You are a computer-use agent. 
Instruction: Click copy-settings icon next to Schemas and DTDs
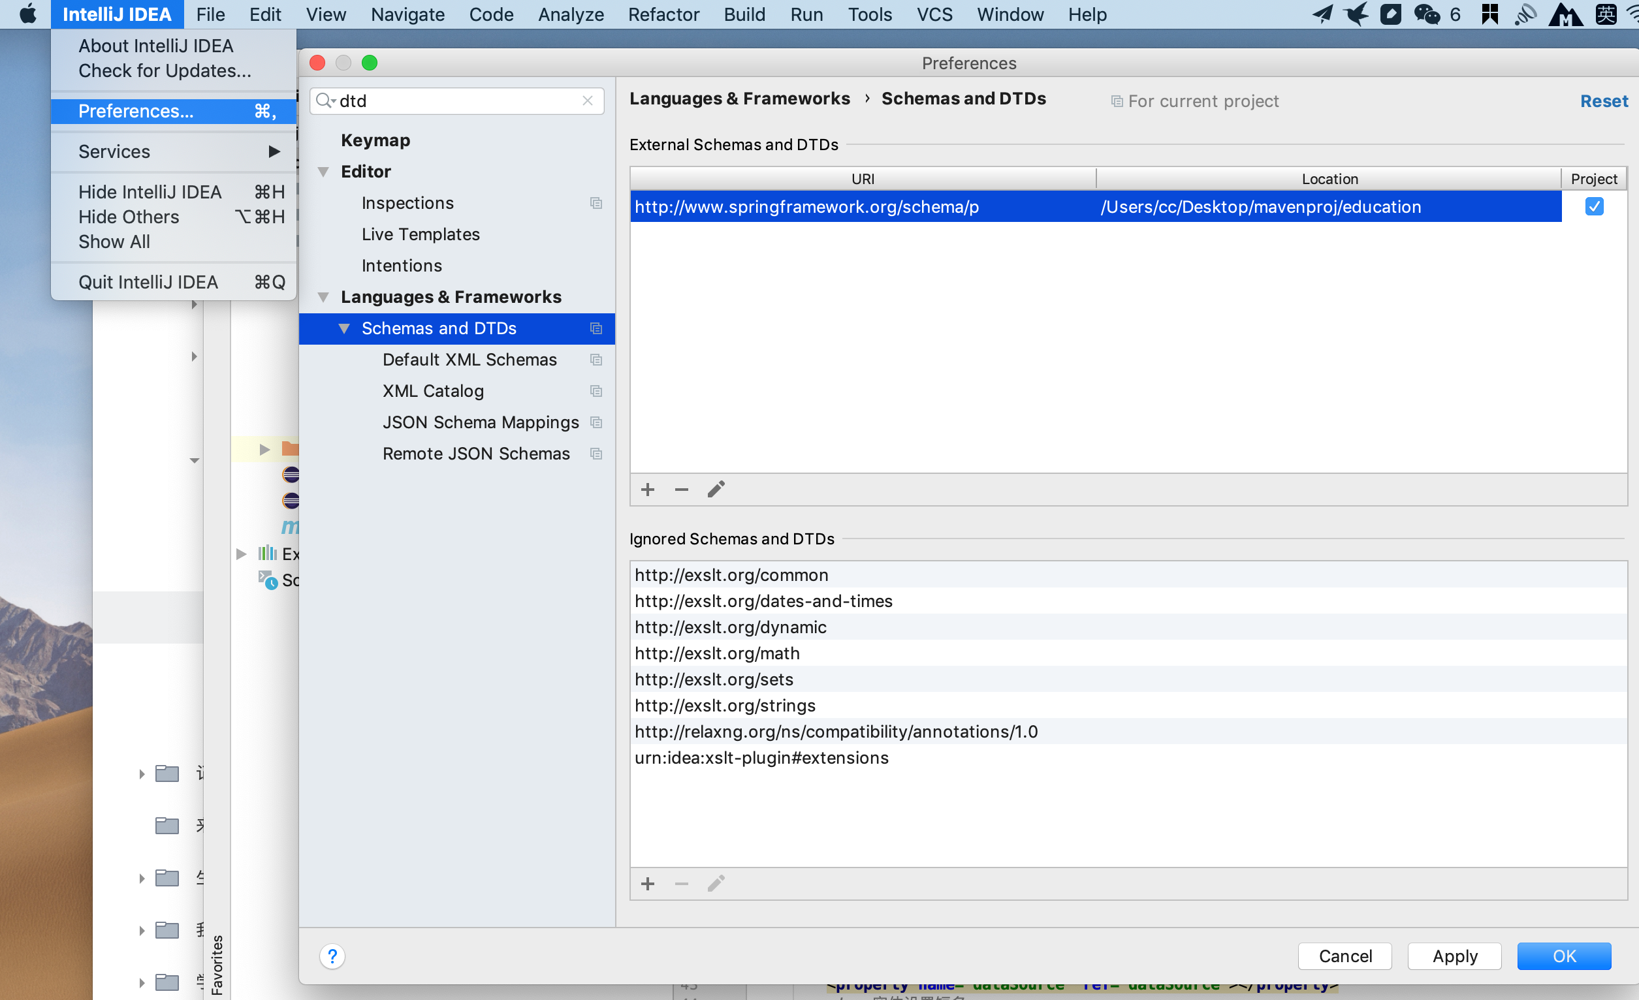point(596,328)
